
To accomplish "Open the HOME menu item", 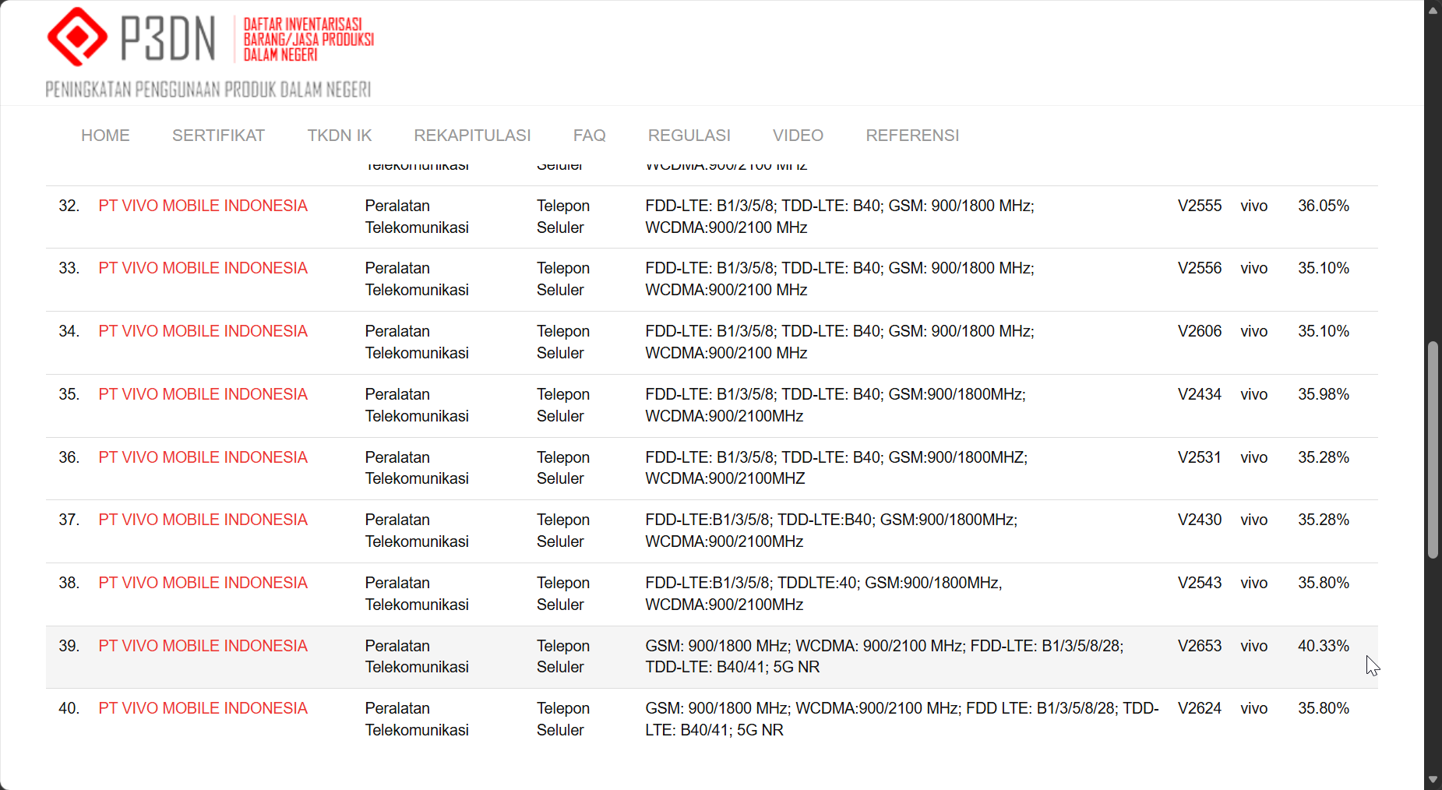I will point(105,136).
